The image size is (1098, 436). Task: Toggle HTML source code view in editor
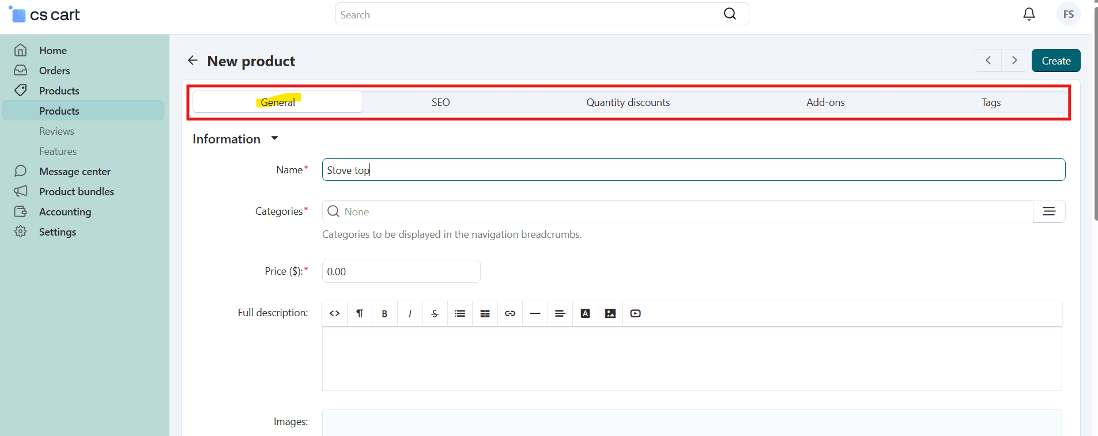click(x=334, y=313)
